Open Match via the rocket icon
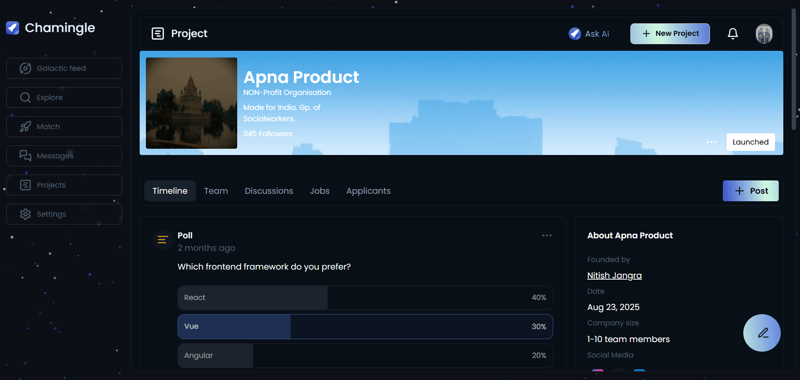 click(25, 126)
